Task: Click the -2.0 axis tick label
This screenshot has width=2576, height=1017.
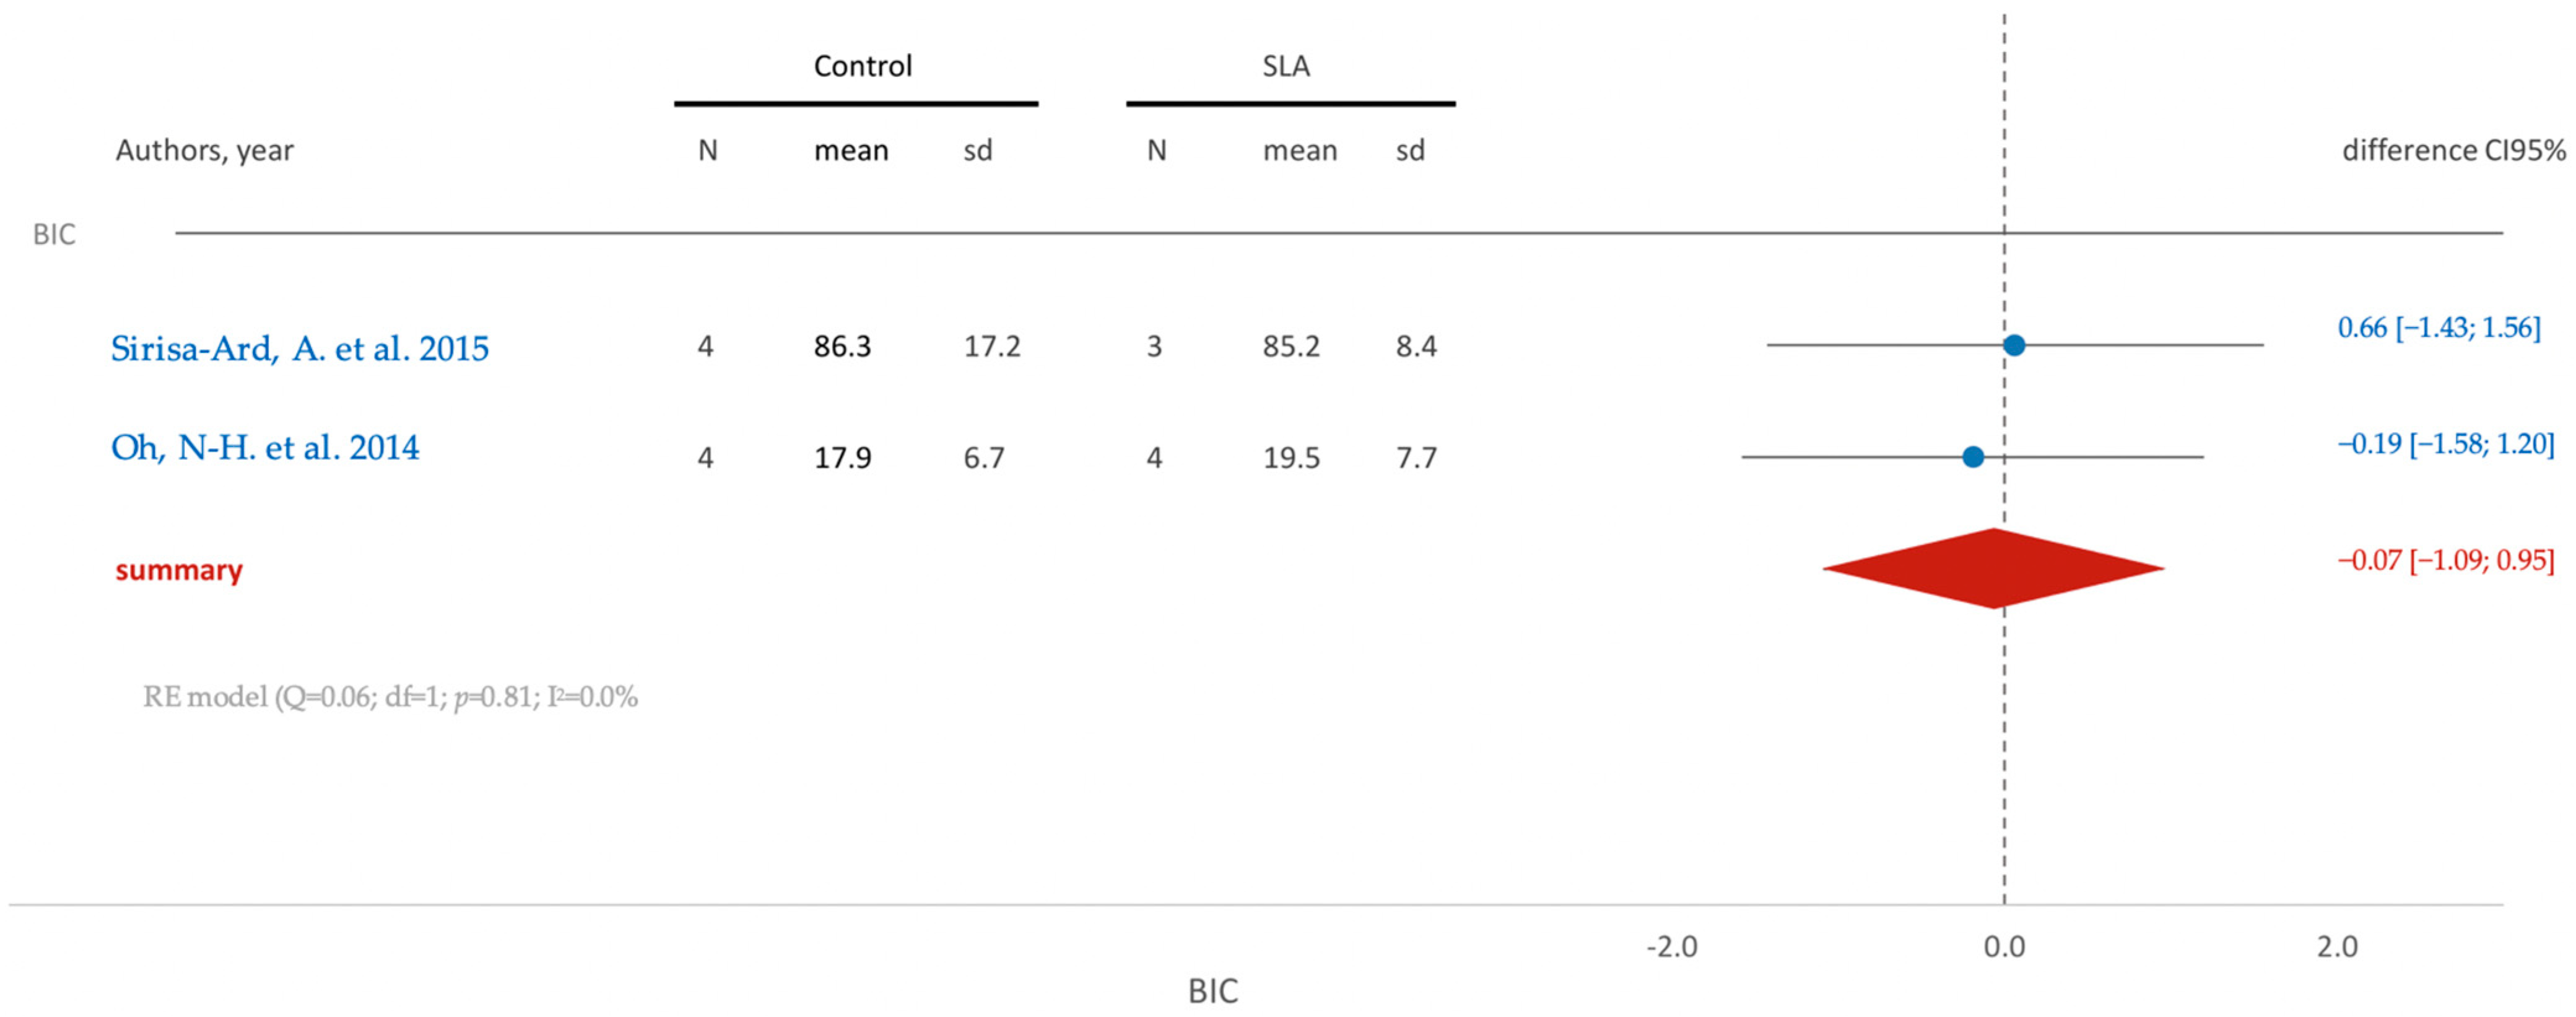Action: point(1672,946)
